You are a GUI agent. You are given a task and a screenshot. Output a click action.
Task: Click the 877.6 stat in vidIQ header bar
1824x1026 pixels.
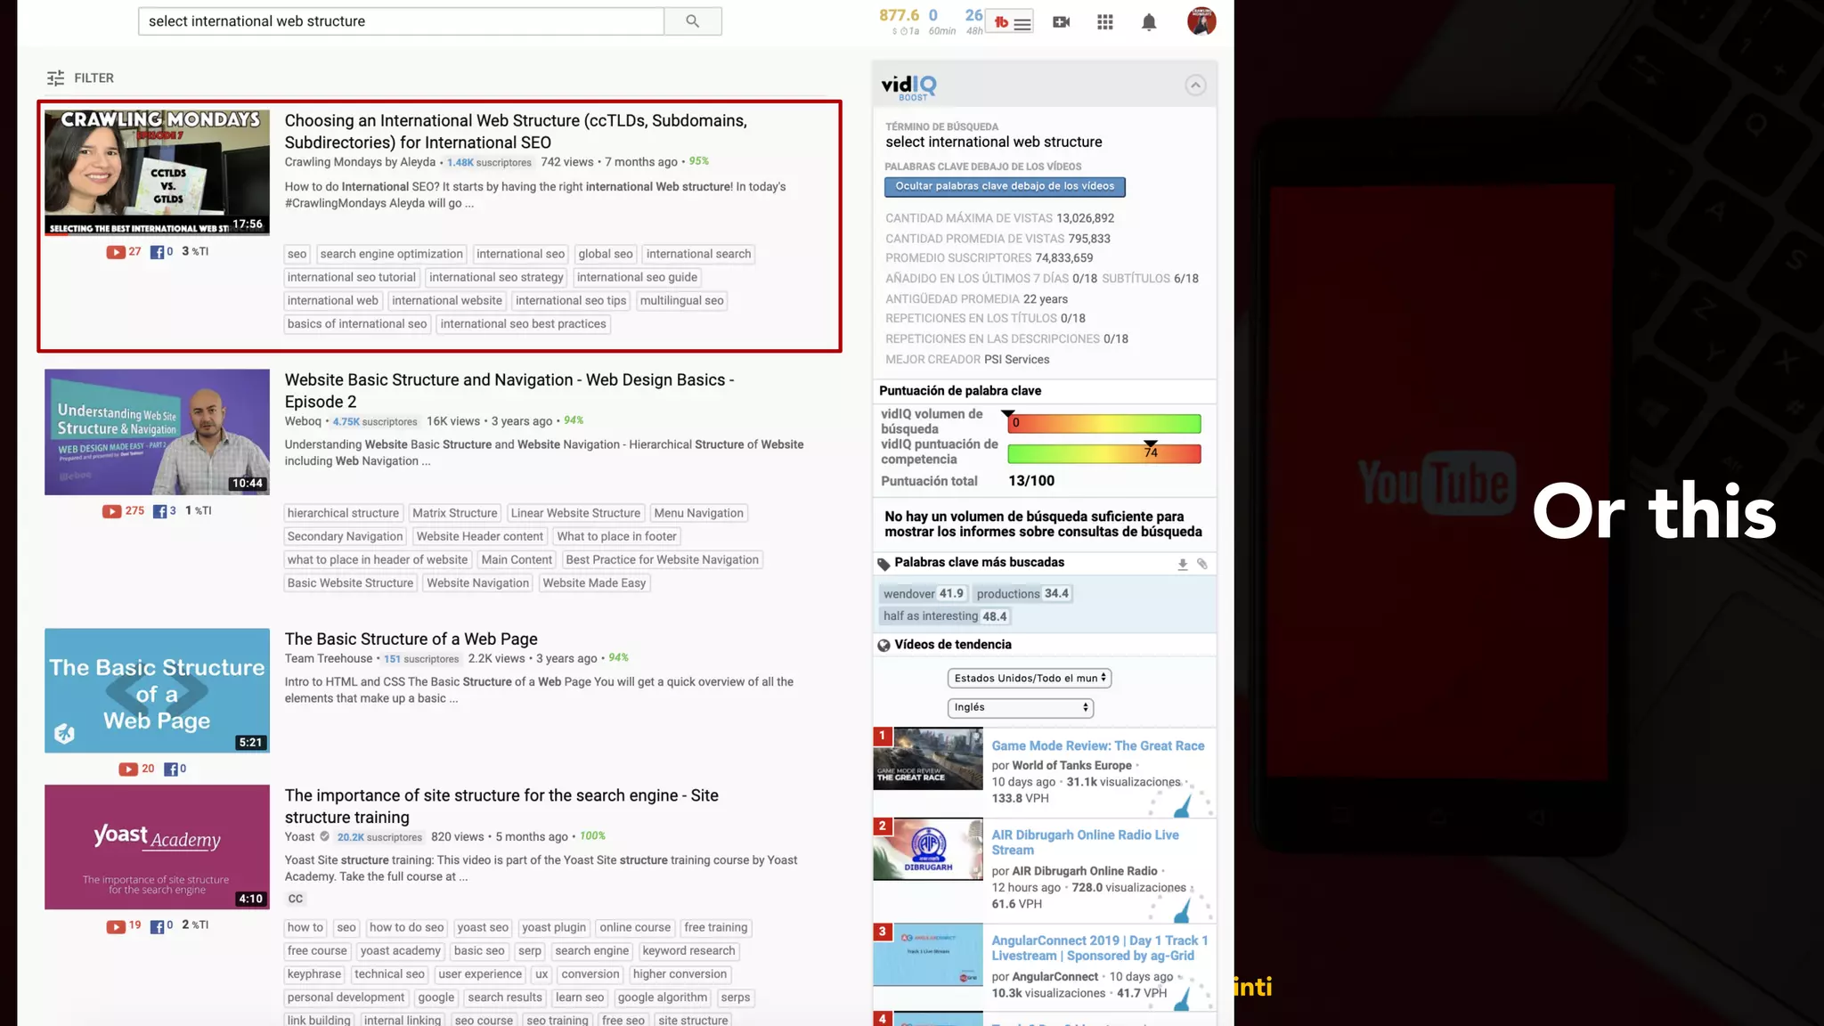coord(899,16)
